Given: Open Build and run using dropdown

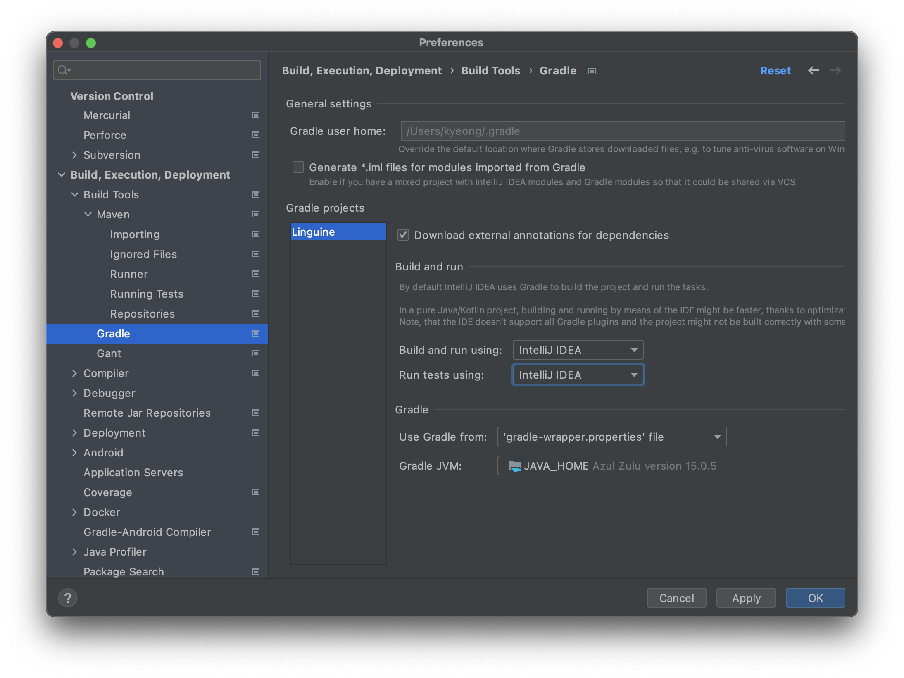Looking at the screenshot, I should [578, 350].
